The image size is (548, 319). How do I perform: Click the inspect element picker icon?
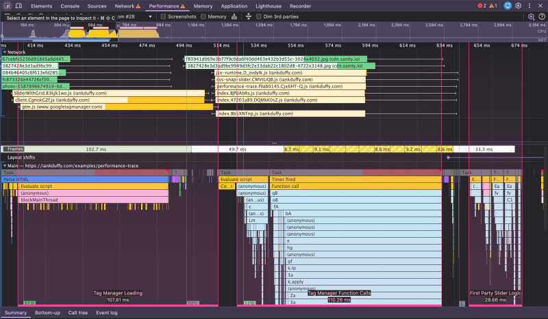[7, 5]
